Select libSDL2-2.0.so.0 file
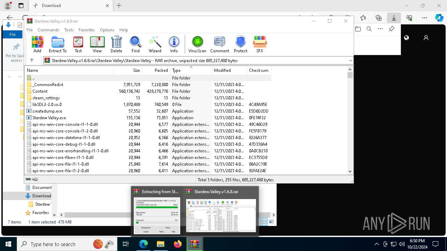The height and width of the screenshot is (251, 447). [x=148, y=105]
